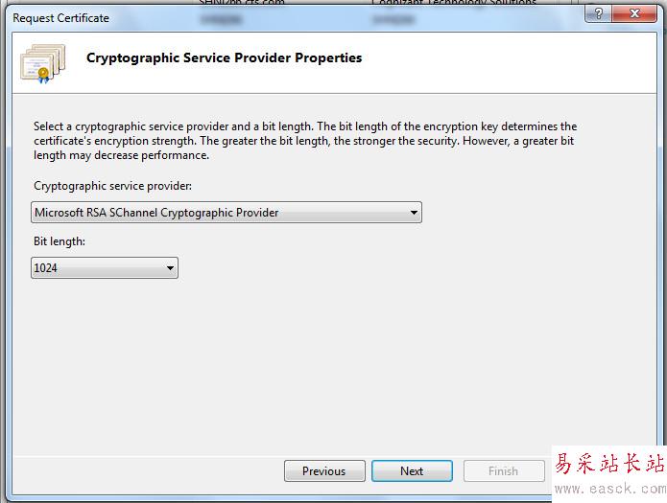The width and height of the screenshot is (667, 503).
Task: Click the certificate icon in the header
Action: click(42, 61)
